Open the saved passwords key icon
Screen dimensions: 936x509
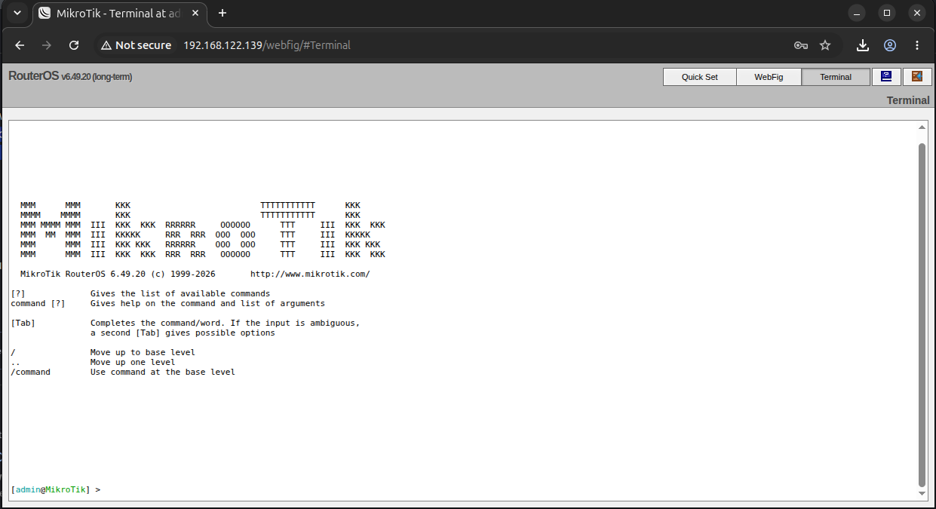801,45
